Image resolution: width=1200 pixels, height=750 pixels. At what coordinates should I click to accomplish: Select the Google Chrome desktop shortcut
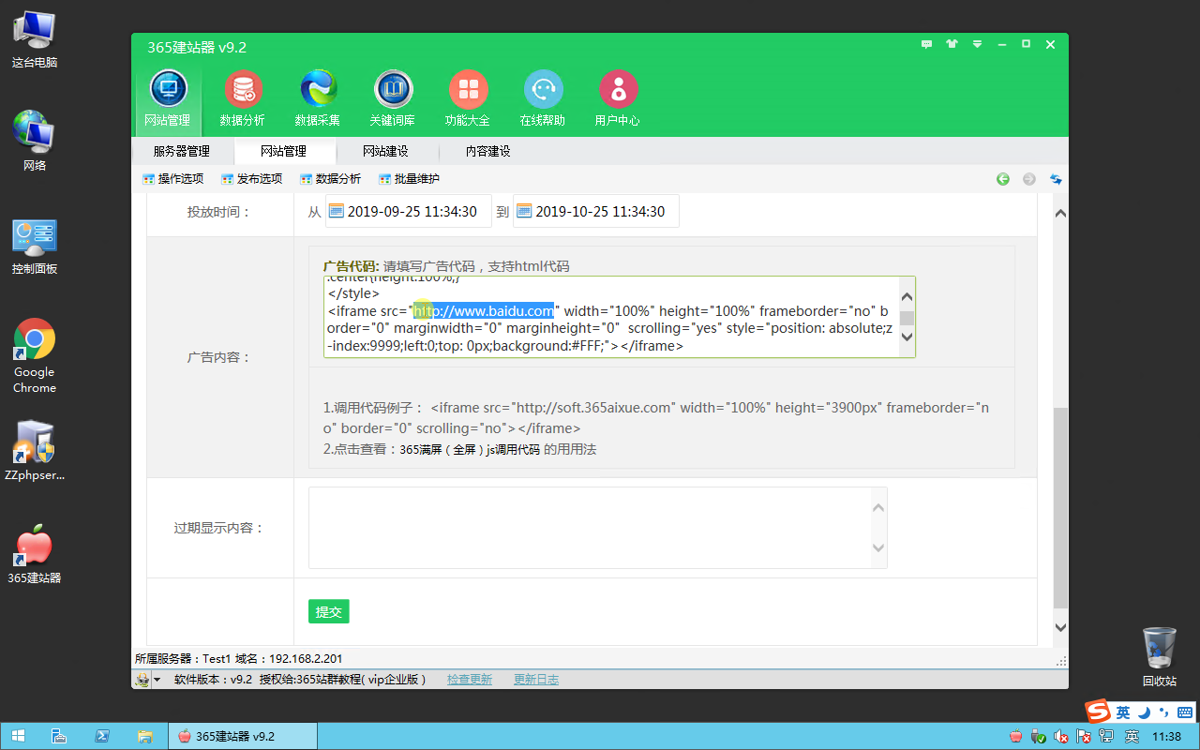click(x=35, y=356)
